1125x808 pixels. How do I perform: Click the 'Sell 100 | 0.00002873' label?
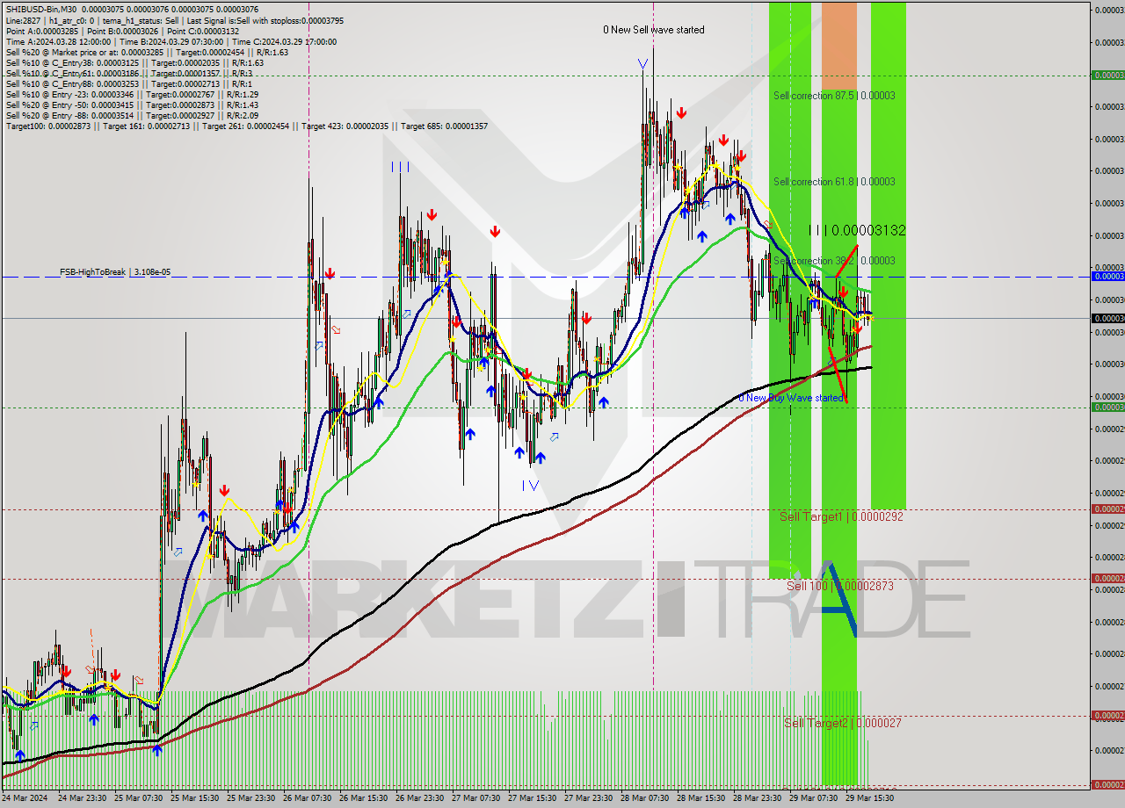tap(839, 585)
